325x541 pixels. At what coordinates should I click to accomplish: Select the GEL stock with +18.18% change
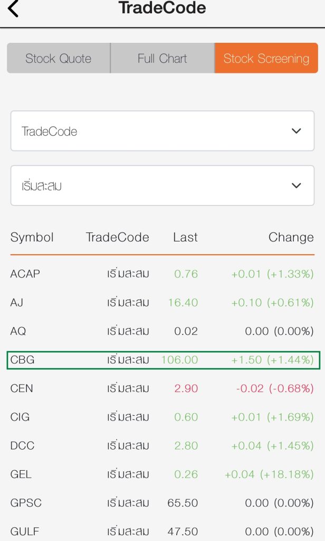point(162,474)
